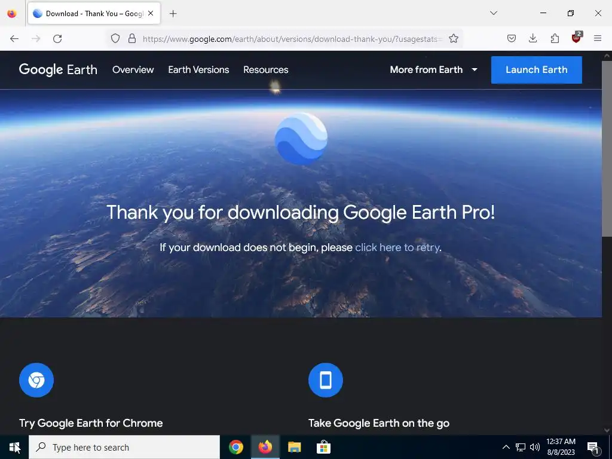Close the Download - Thank You tab
Image resolution: width=612 pixels, height=459 pixels.
coord(151,13)
